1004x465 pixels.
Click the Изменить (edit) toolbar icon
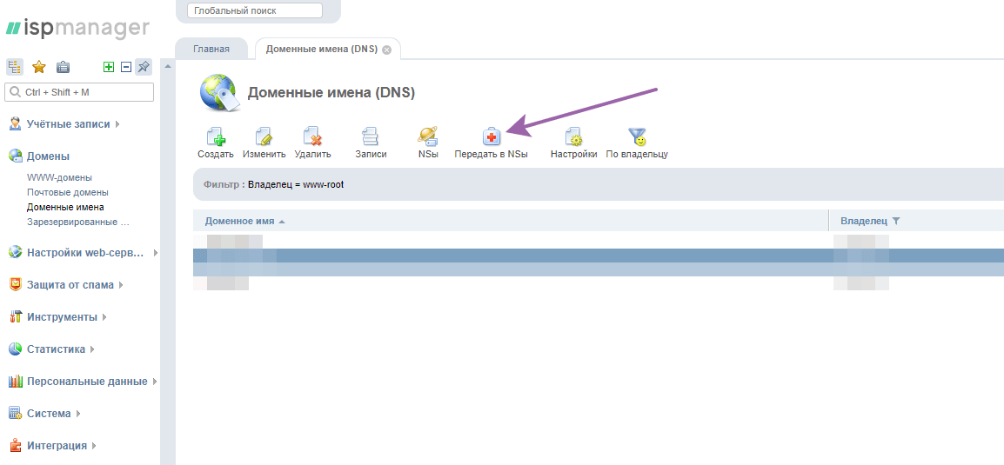[x=264, y=138]
